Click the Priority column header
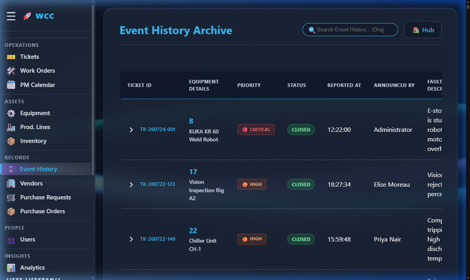 click(x=249, y=85)
